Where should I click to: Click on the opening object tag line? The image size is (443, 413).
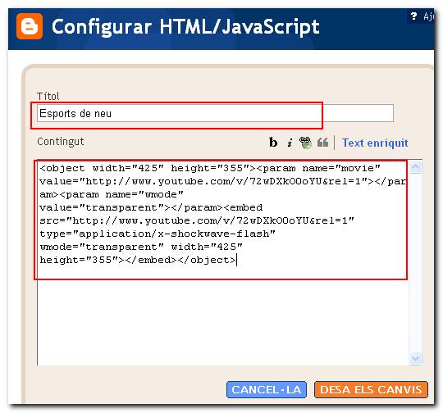pyautogui.click(x=210, y=168)
